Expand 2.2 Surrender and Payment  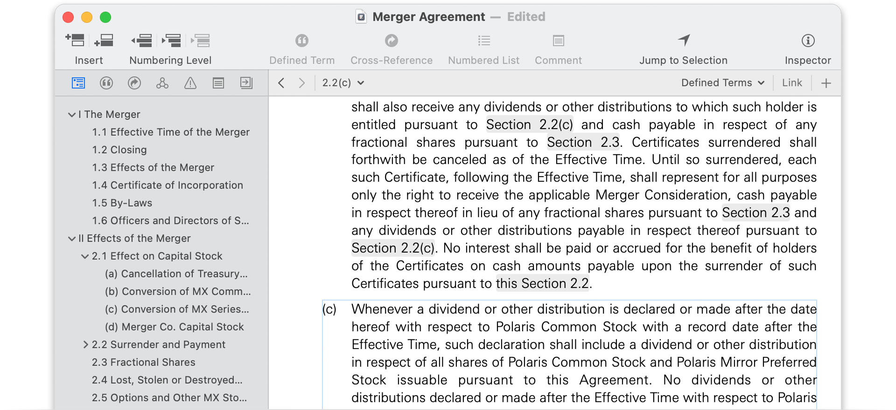click(x=85, y=345)
